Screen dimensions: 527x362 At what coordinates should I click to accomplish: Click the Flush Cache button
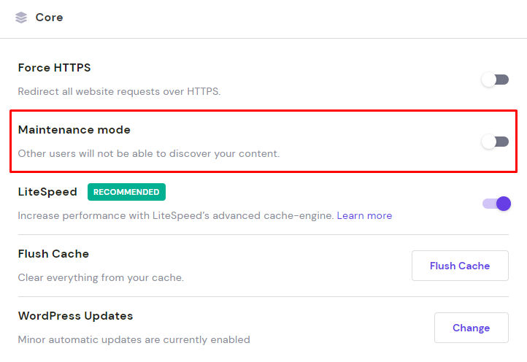coord(460,266)
